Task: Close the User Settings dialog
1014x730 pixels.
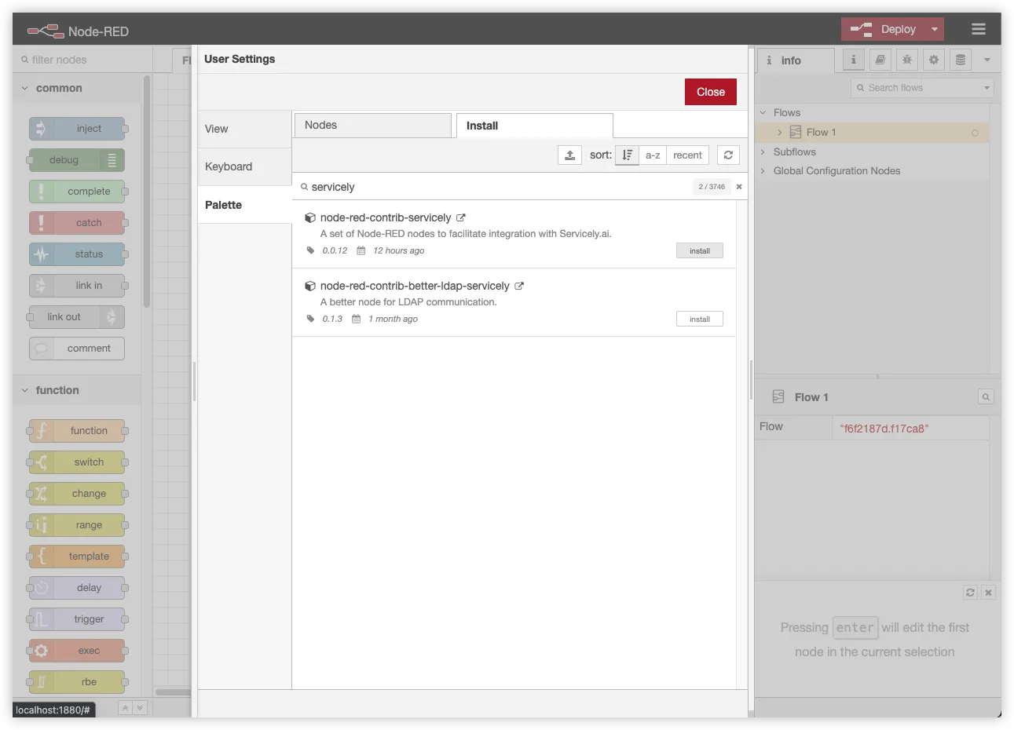Action: (710, 92)
